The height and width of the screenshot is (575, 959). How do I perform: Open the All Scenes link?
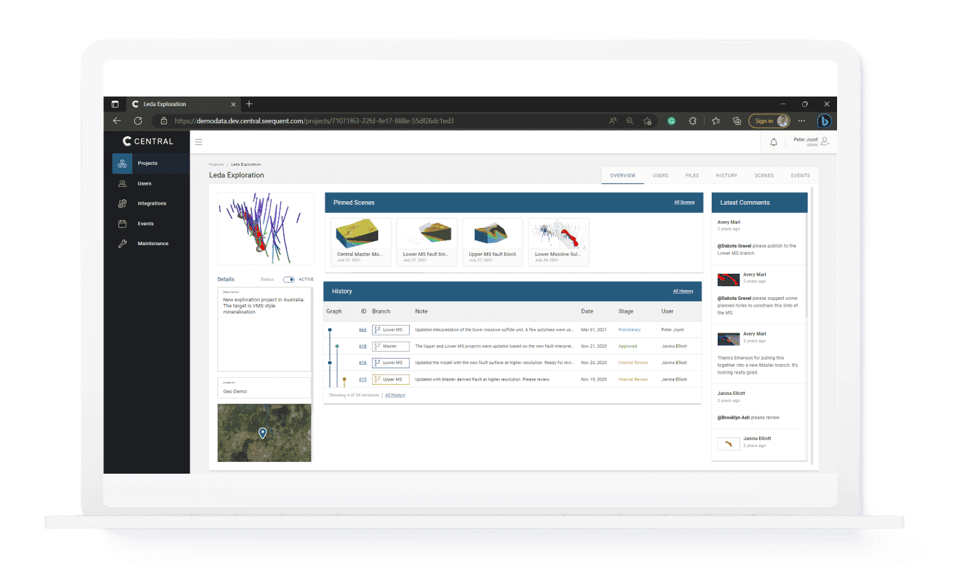pyautogui.click(x=684, y=202)
